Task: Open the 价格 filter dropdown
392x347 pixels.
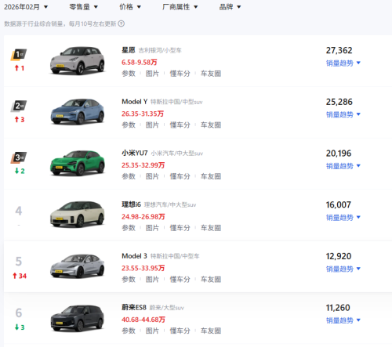Action: (130, 7)
